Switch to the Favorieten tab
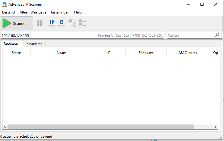The image size is (224, 141). (34, 44)
